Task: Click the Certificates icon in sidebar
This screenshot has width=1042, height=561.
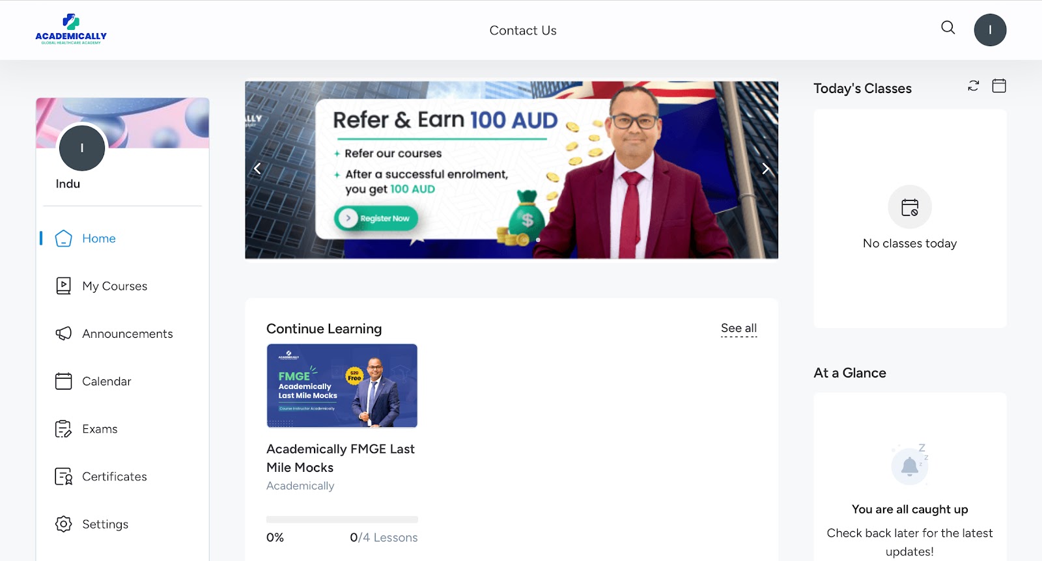Action: [x=63, y=476]
